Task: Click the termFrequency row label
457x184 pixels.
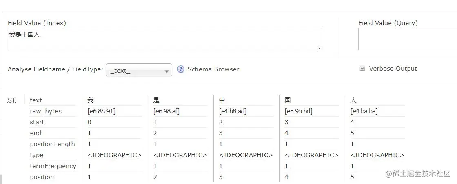Action: pos(53,166)
